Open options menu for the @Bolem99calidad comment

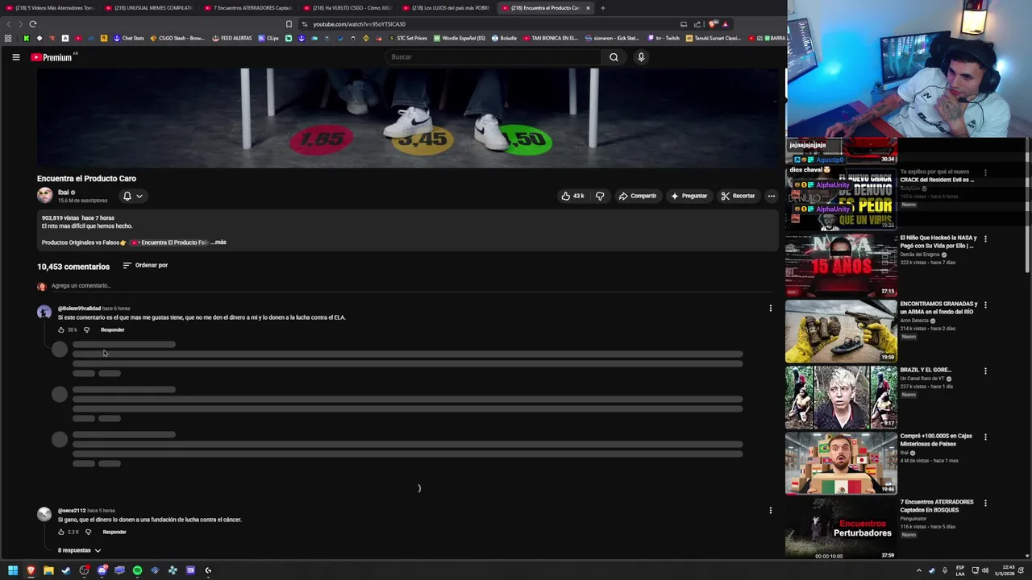pyautogui.click(x=770, y=308)
